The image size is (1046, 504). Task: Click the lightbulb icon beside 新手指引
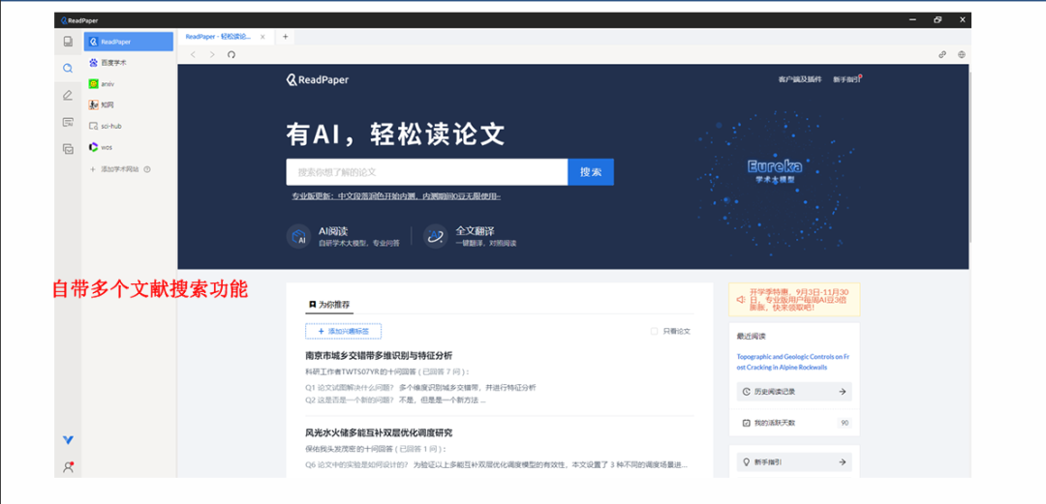(x=746, y=462)
